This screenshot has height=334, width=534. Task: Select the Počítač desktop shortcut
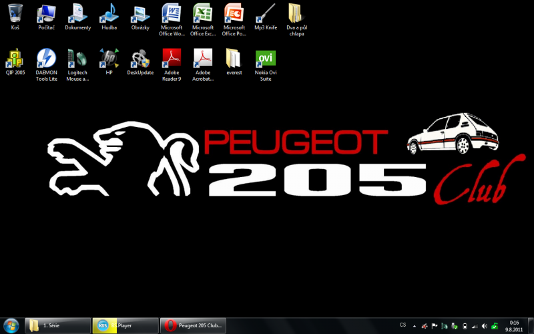coord(46,13)
